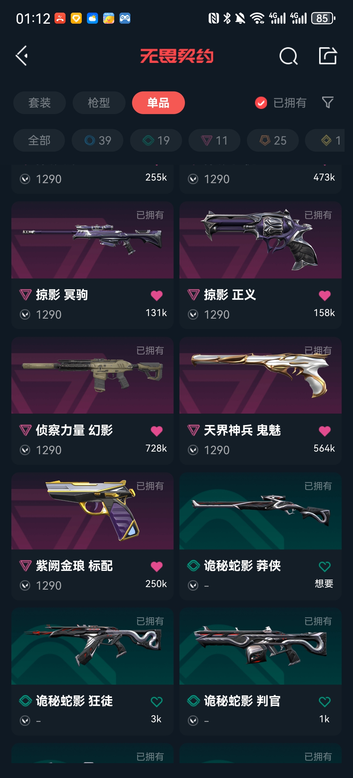Open the filter funnel icon
Viewport: 353px width, 778px height.
click(x=328, y=102)
